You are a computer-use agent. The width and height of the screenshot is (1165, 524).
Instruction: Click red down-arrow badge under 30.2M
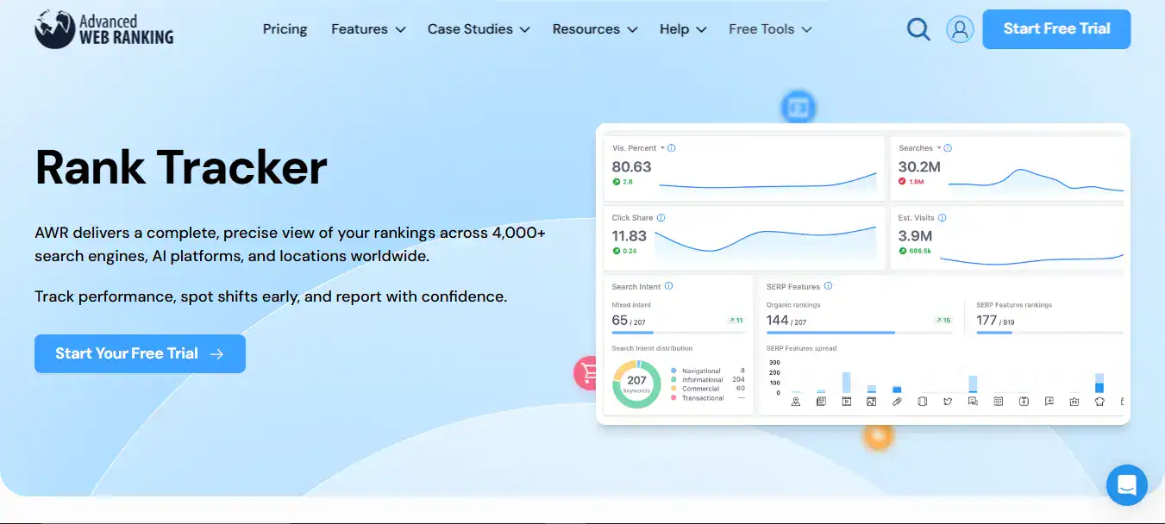(x=903, y=182)
